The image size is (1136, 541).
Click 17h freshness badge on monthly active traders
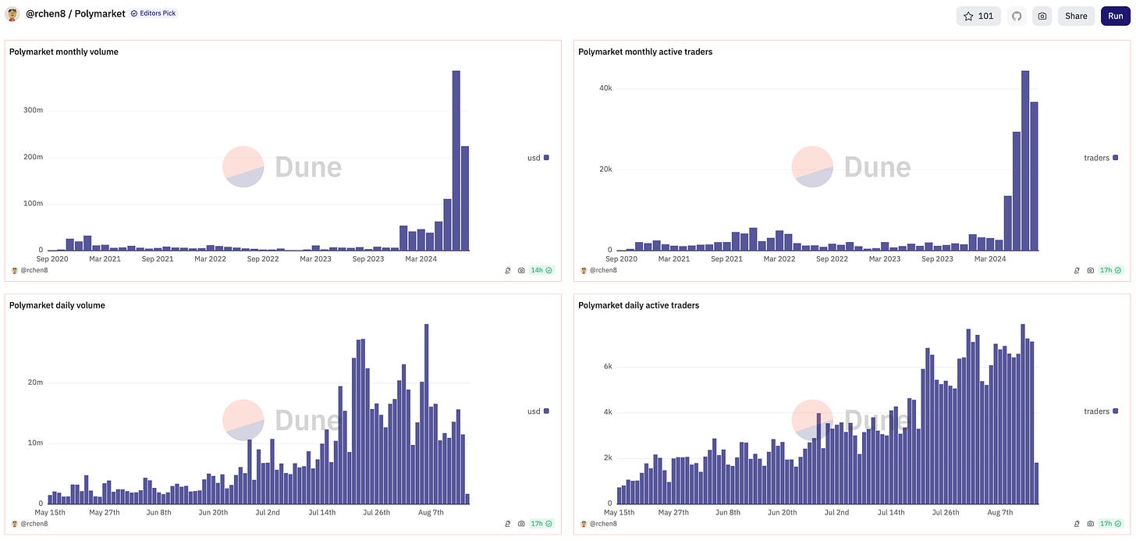click(x=1110, y=270)
